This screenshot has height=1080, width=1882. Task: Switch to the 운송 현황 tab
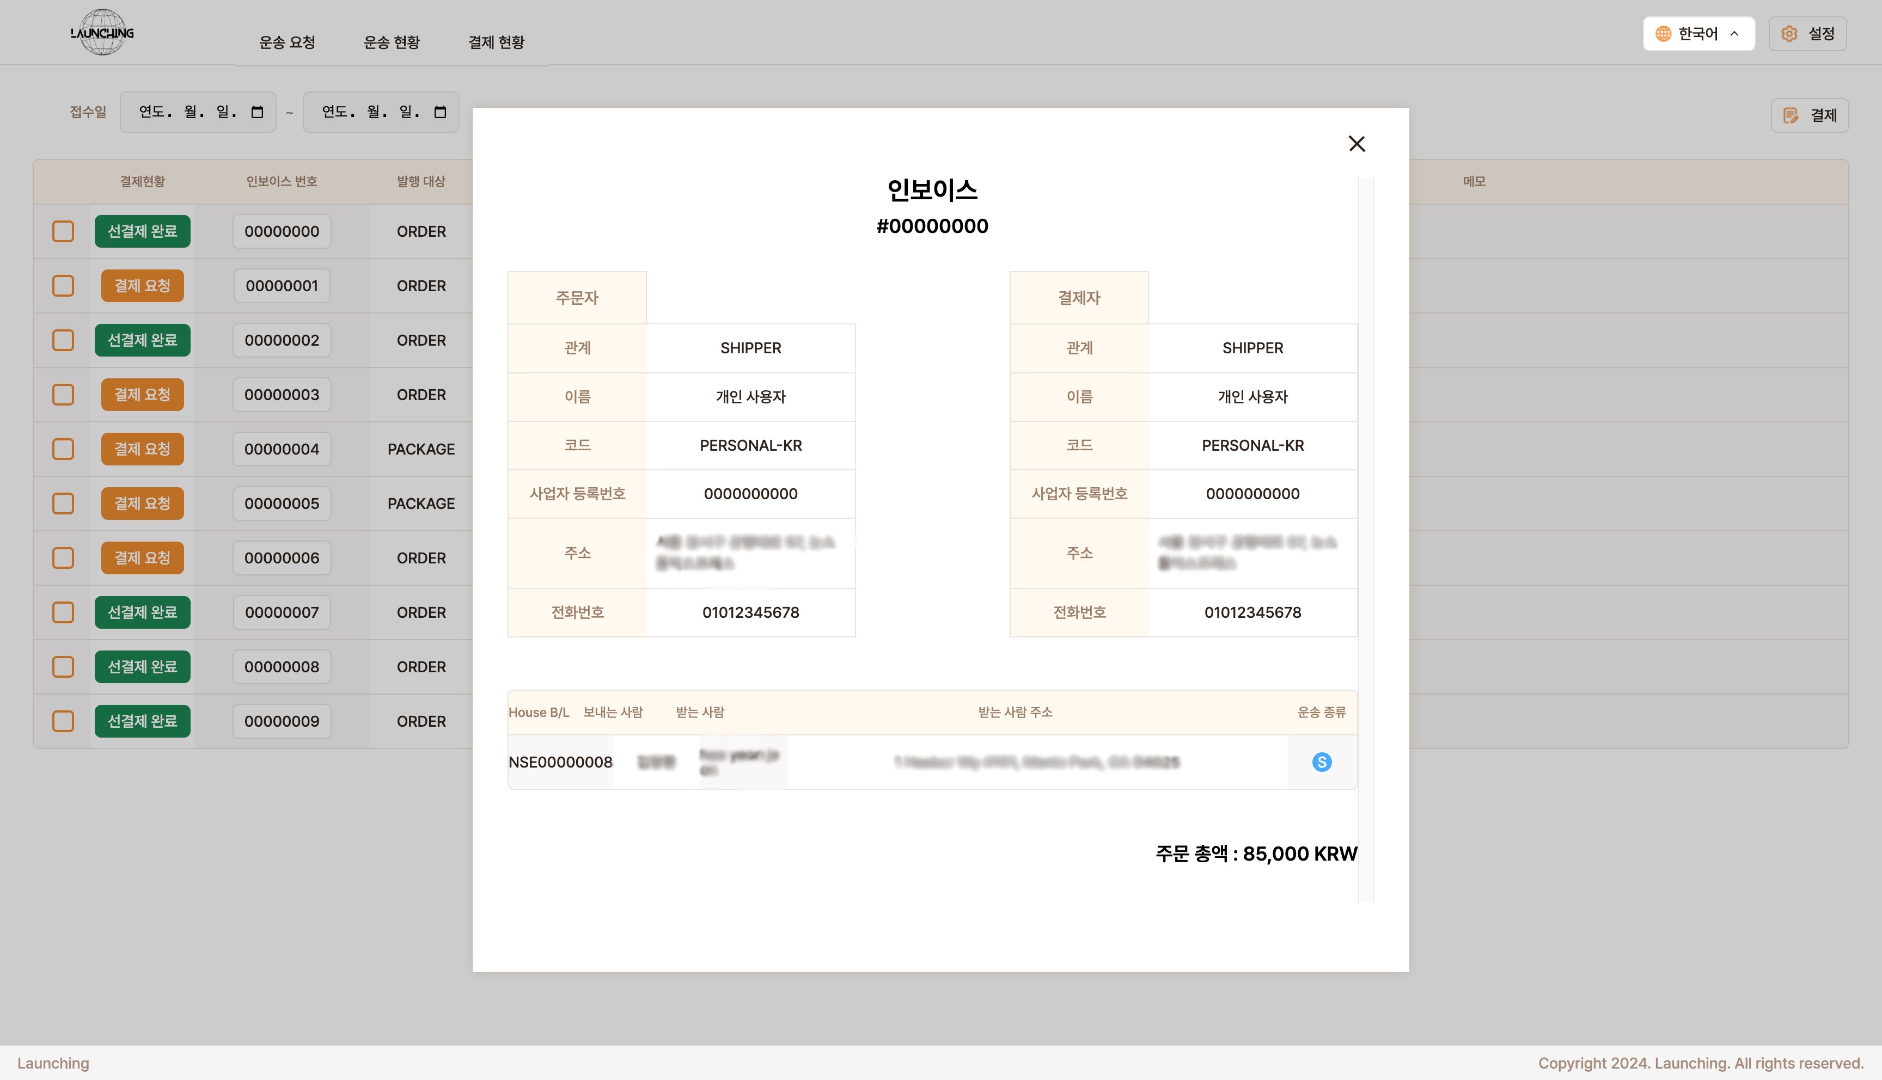(x=392, y=42)
